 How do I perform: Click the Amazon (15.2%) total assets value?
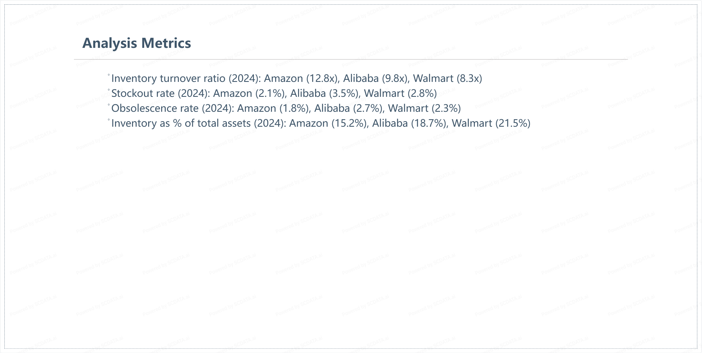pos(328,123)
